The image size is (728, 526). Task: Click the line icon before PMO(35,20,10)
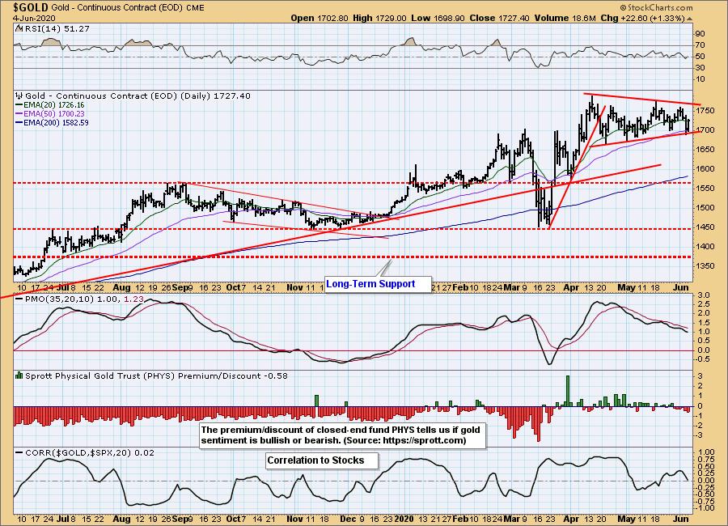[19, 299]
